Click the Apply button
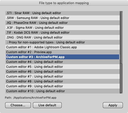 (x=113, y=105)
